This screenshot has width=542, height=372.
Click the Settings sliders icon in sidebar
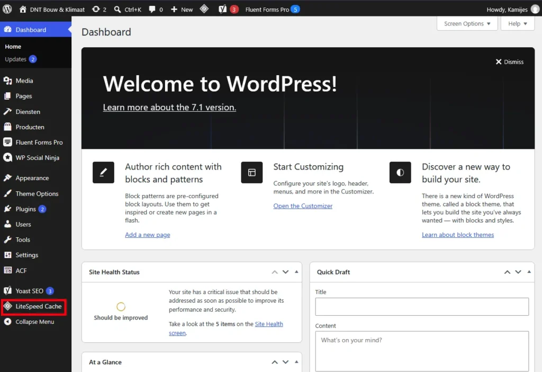pos(7,255)
